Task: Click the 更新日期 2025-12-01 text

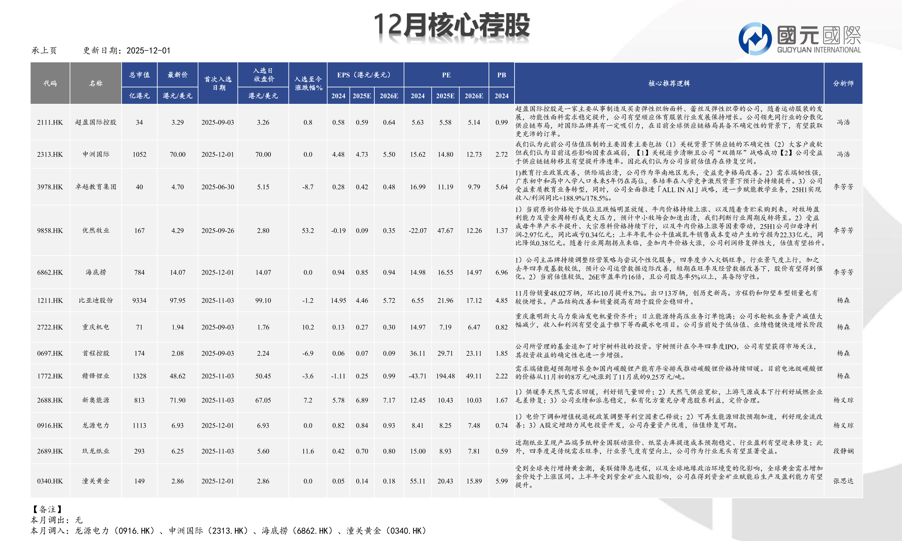Action: pyautogui.click(x=126, y=51)
